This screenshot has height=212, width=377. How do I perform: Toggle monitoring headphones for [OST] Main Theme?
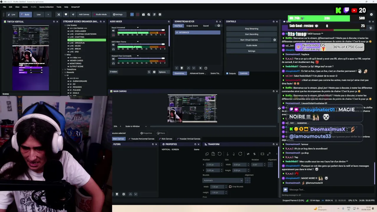coord(113,49)
